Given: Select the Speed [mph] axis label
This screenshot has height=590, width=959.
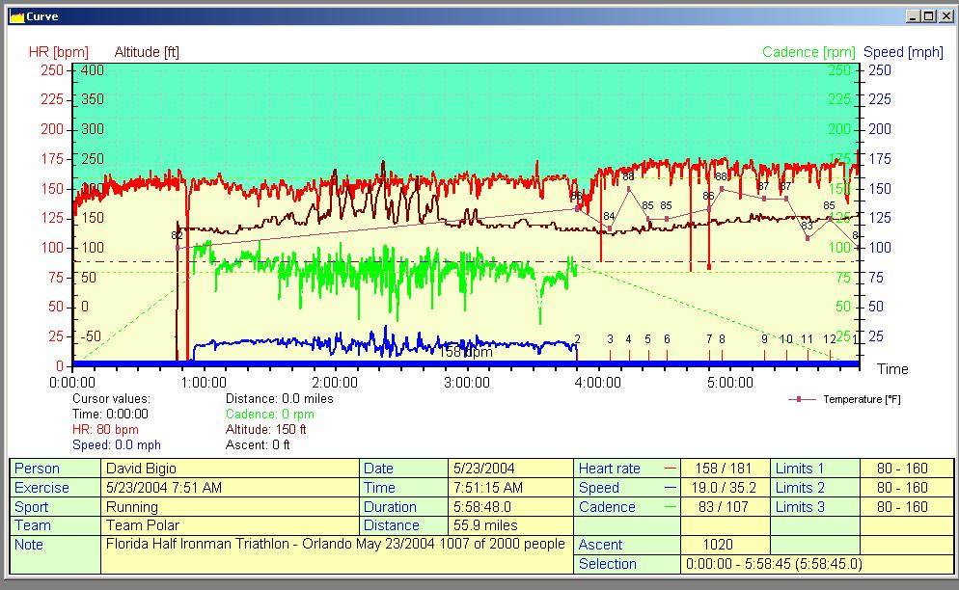Looking at the screenshot, I should coord(903,52).
